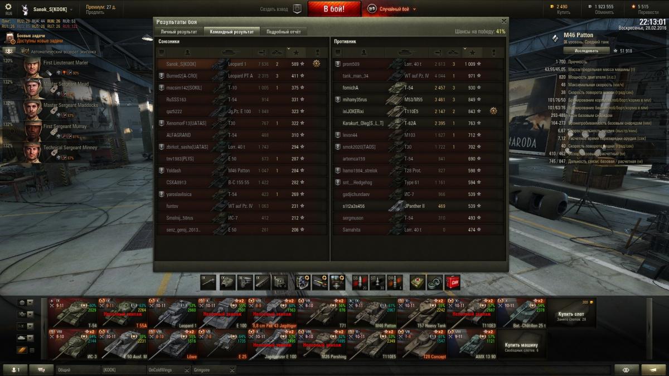This screenshot has width=669, height=376.
Task: Click the gun module slot icon
Action: 209,282
